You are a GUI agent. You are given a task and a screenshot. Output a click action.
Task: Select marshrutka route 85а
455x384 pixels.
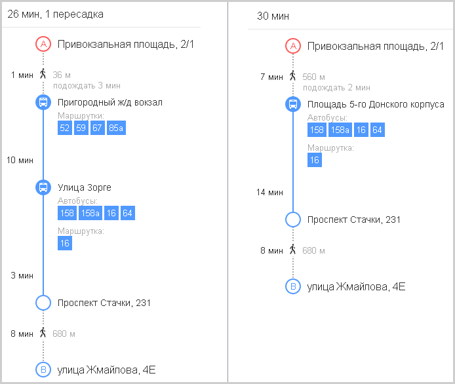tap(116, 128)
